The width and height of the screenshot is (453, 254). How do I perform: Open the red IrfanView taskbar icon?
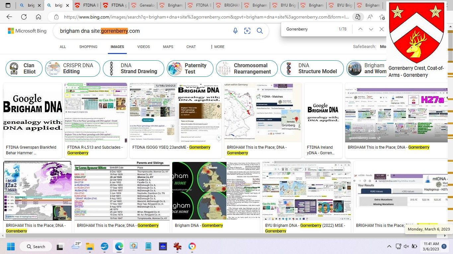(x=178, y=246)
